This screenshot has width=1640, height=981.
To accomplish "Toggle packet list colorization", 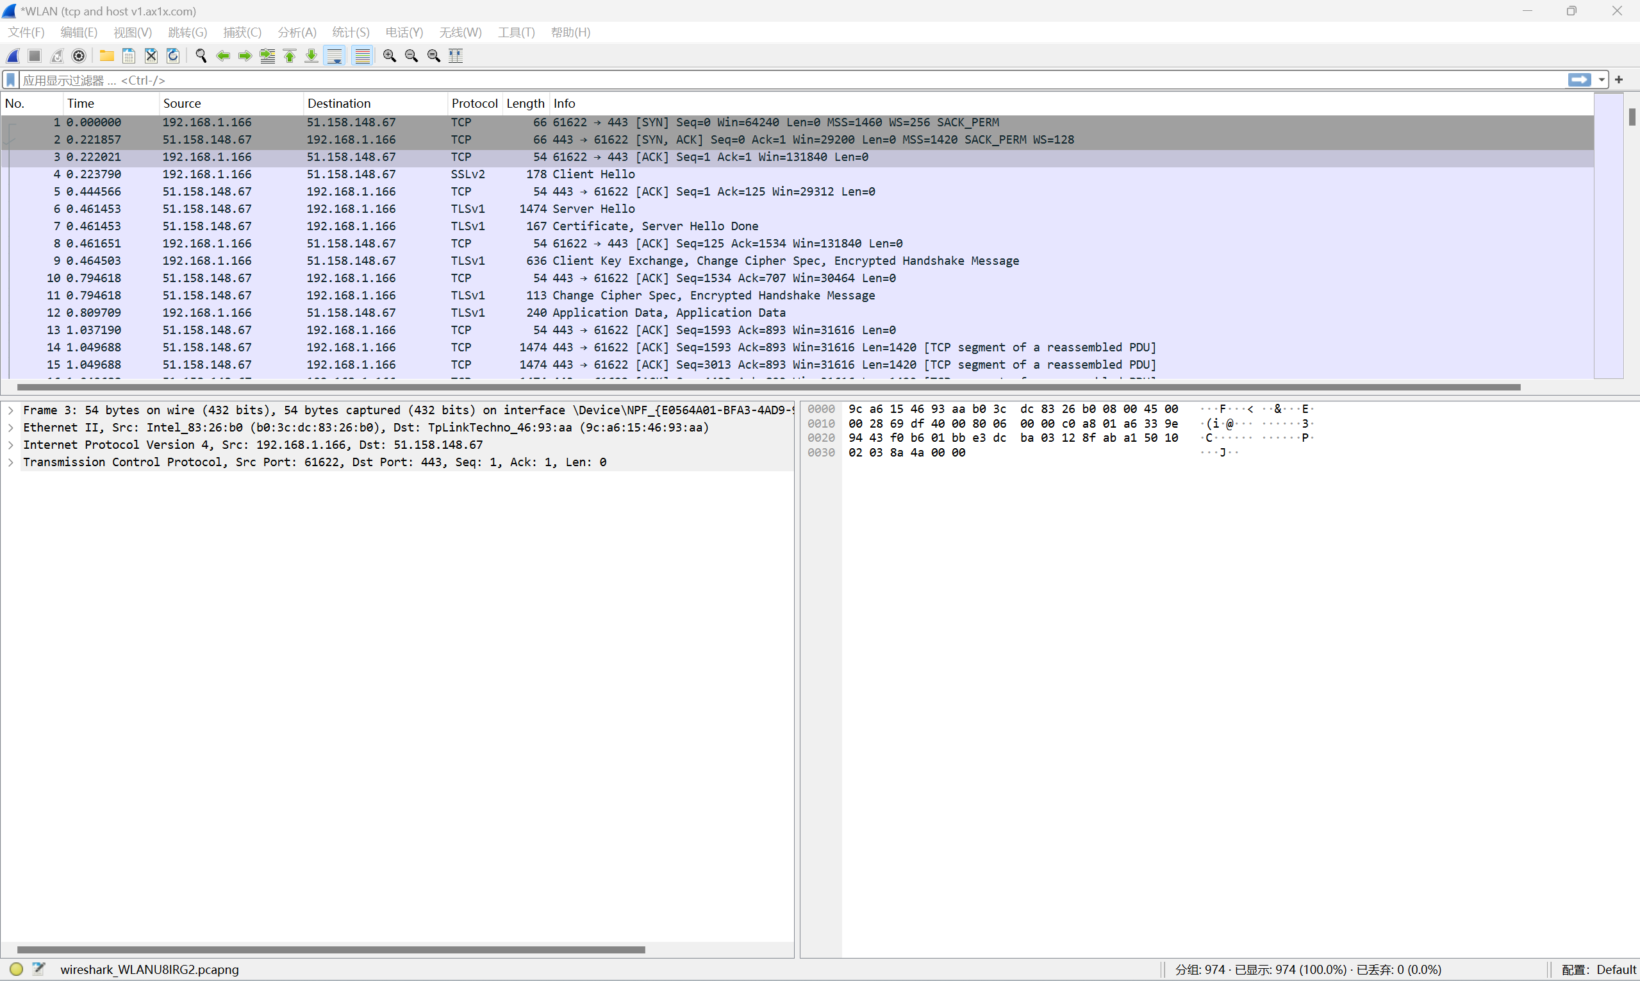I will [x=362, y=56].
